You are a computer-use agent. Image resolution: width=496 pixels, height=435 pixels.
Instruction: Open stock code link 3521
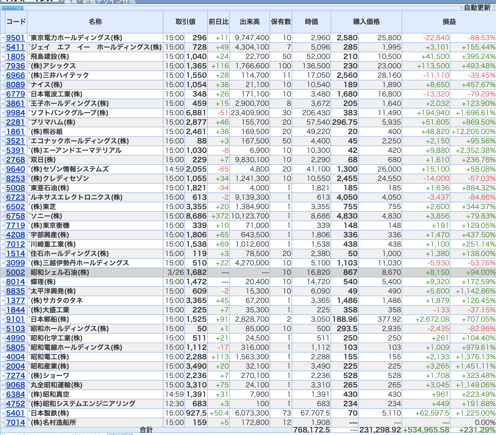coord(15,141)
